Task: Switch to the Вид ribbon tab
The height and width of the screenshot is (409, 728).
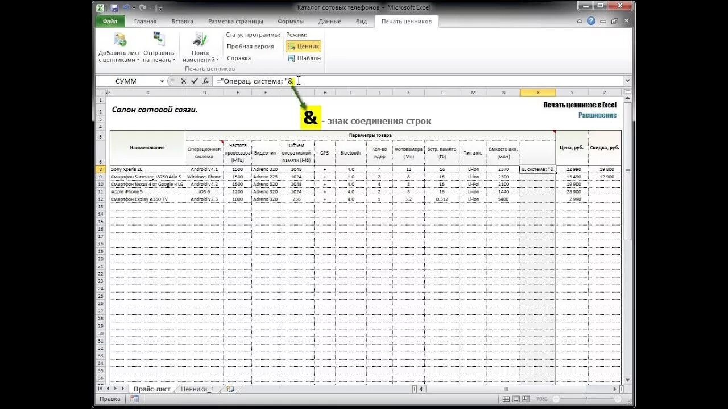Action: click(x=361, y=22)
